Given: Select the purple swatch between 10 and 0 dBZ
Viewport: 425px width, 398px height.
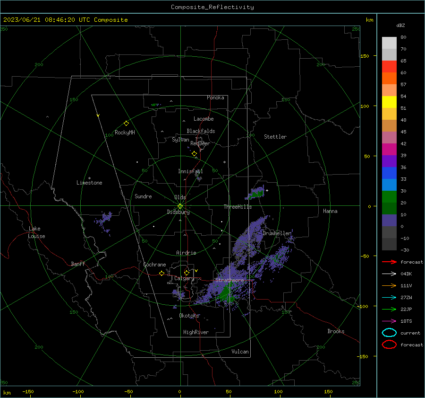Looking at the screenshot, I should (x=389, y=221).
